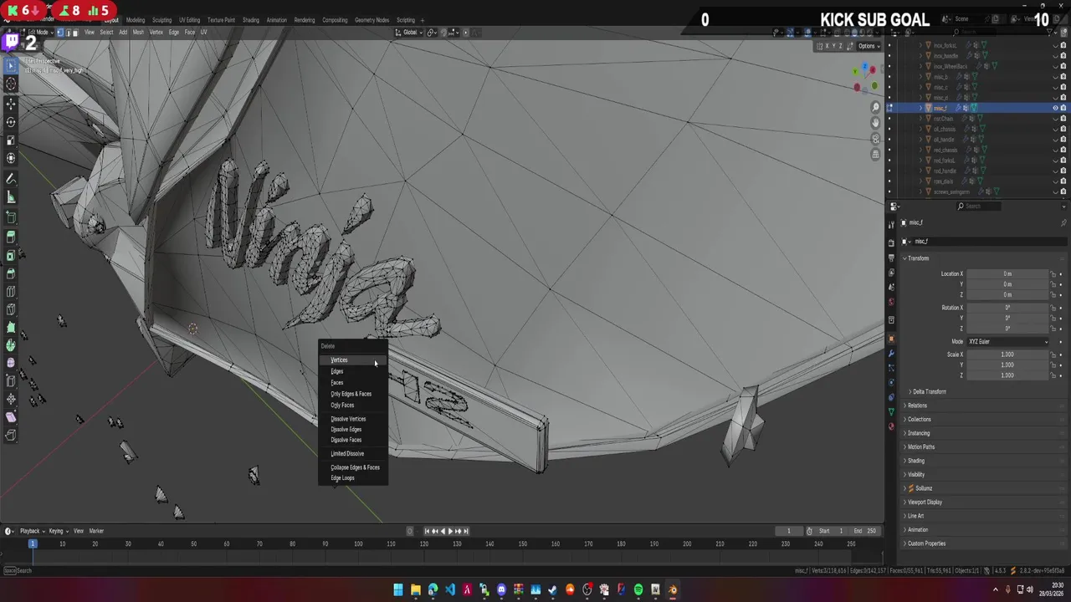Open the Tool properties tab icon
Image resolution: width=1071 pixels, height=602 pixels.
(891, 224)
